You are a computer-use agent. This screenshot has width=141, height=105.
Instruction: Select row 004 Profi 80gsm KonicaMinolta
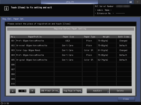(71, 55)
